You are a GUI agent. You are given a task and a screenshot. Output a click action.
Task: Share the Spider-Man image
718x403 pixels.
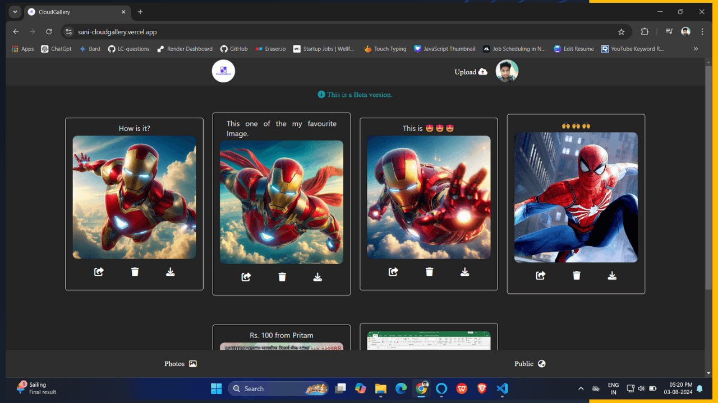point(540,275)
